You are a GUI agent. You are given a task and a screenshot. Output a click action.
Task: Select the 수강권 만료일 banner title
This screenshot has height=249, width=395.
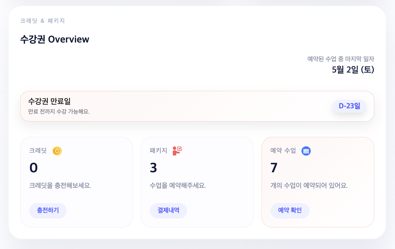coord(49,101)
